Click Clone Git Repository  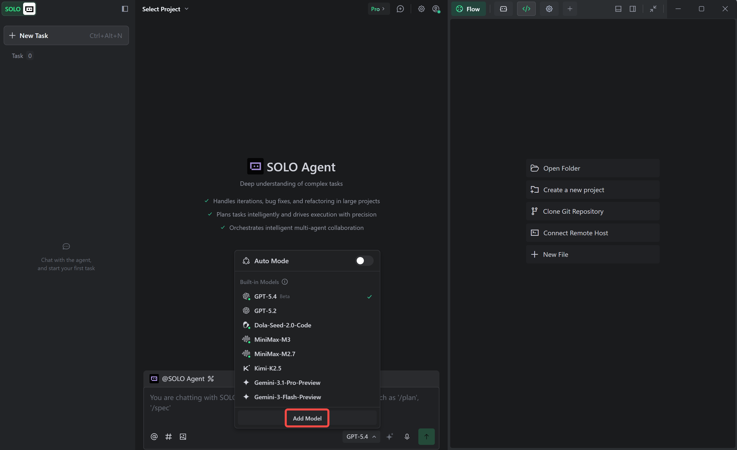coord(593,211)
